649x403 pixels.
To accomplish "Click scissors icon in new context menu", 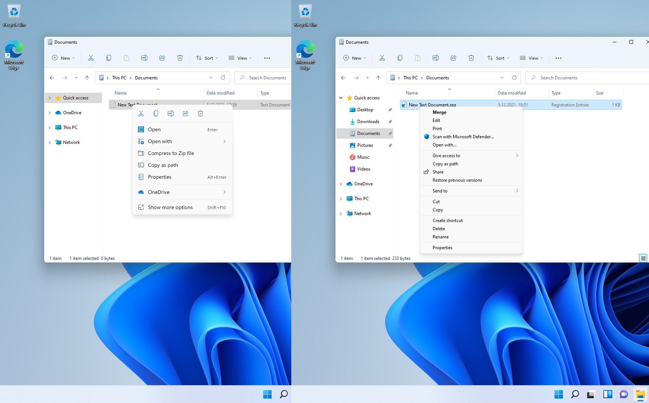I will pyautogui.click(x=141, y=114).
